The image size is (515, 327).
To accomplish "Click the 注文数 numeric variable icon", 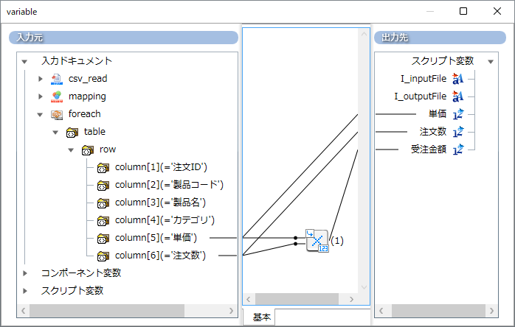I will [458, 132].
